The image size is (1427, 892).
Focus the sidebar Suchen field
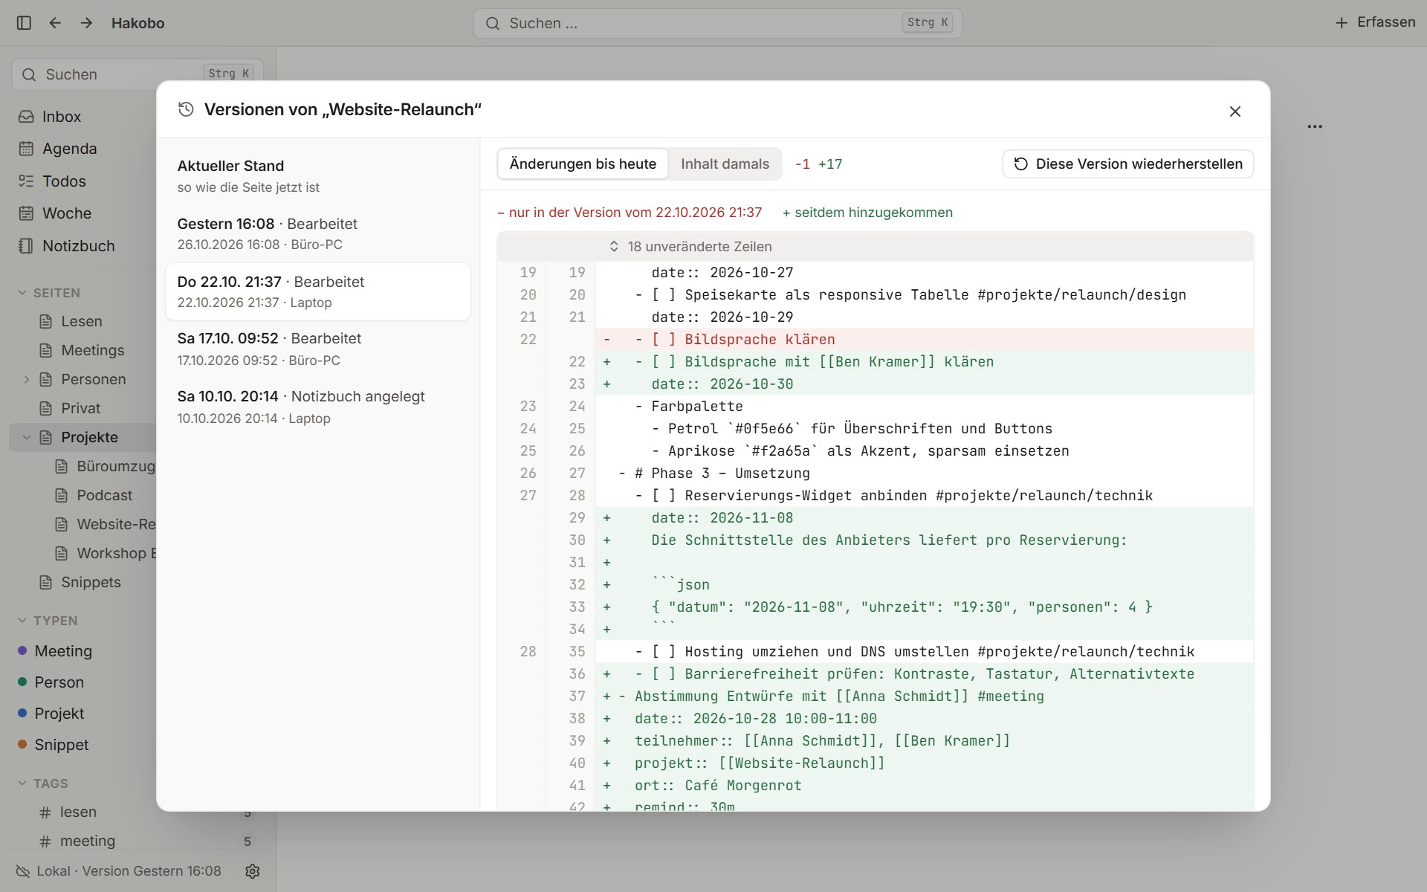(137, 74)
